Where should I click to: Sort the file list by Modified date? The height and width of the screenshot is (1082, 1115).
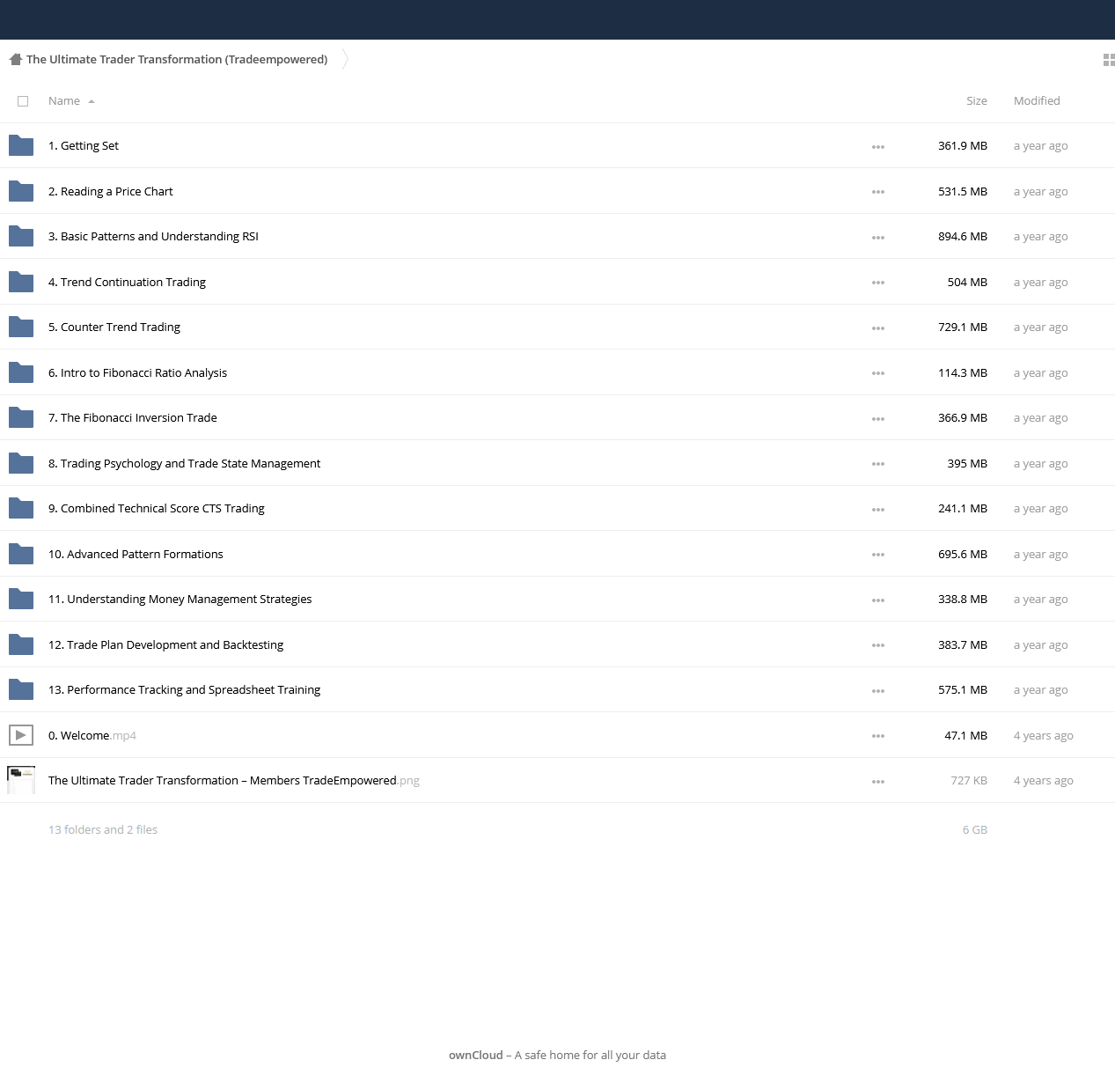coord(1037,101)
